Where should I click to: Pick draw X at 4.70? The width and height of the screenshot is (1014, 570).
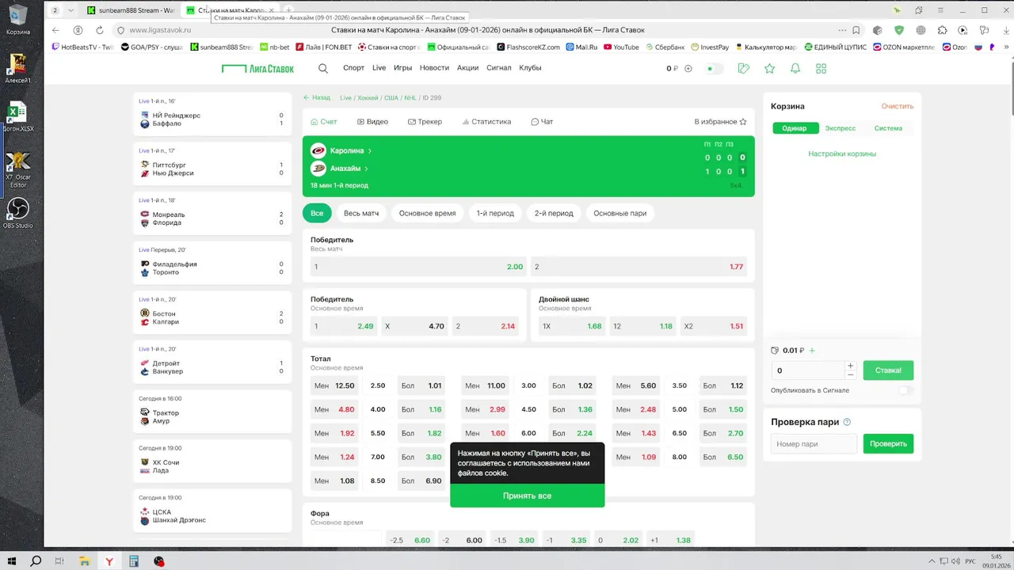point(414,326)
